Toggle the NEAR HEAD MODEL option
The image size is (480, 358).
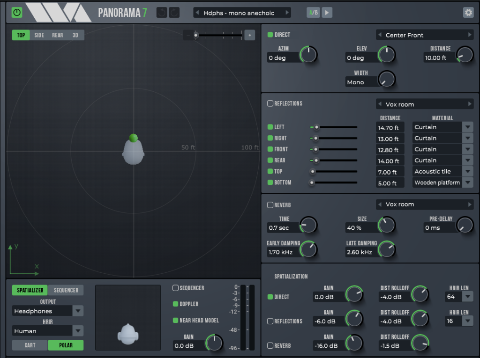click(175, 320)
